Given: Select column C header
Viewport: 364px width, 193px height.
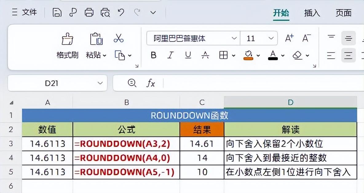Looking at the screenshot, I should (x=202, y=102).
